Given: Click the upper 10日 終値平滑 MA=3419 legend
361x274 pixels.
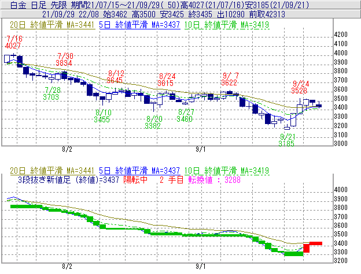Looking at the screenshot, I should (227, 25).
